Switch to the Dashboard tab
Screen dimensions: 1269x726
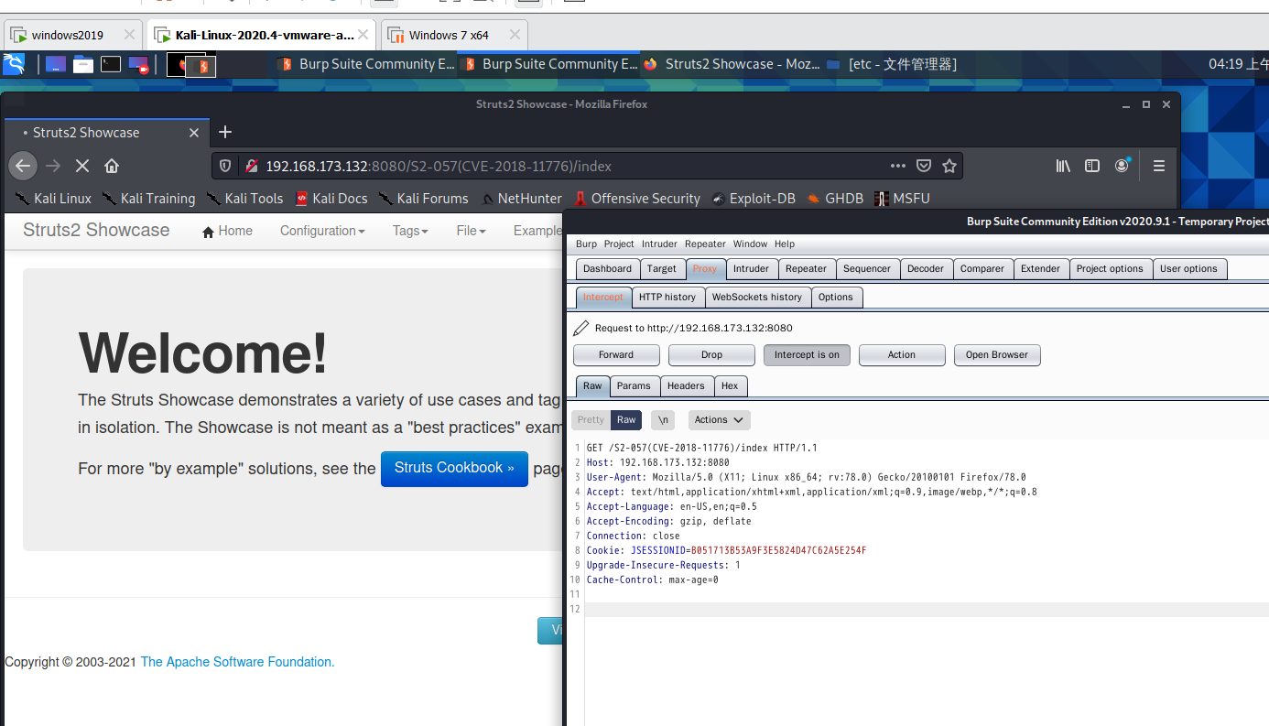pyautogui.click(x=607, y=269)
